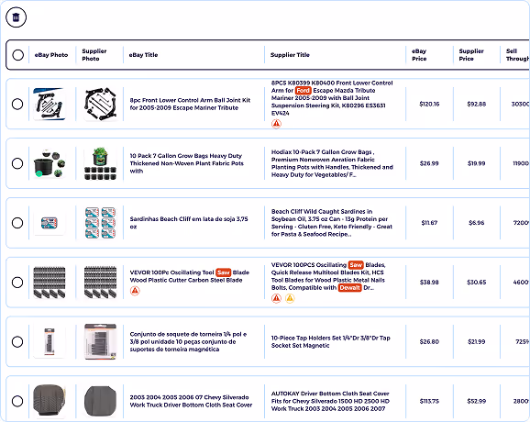Click yellow warning icon under VEVOR supplier title
This screenshot has width=530, height=422.
point(290,298)
